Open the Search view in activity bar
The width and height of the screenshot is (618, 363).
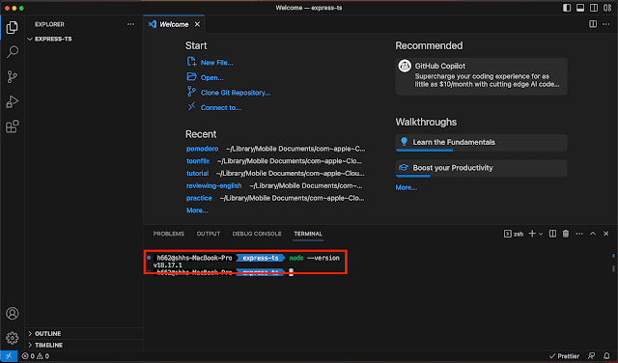pyautogui.click(x=13, y=51)
